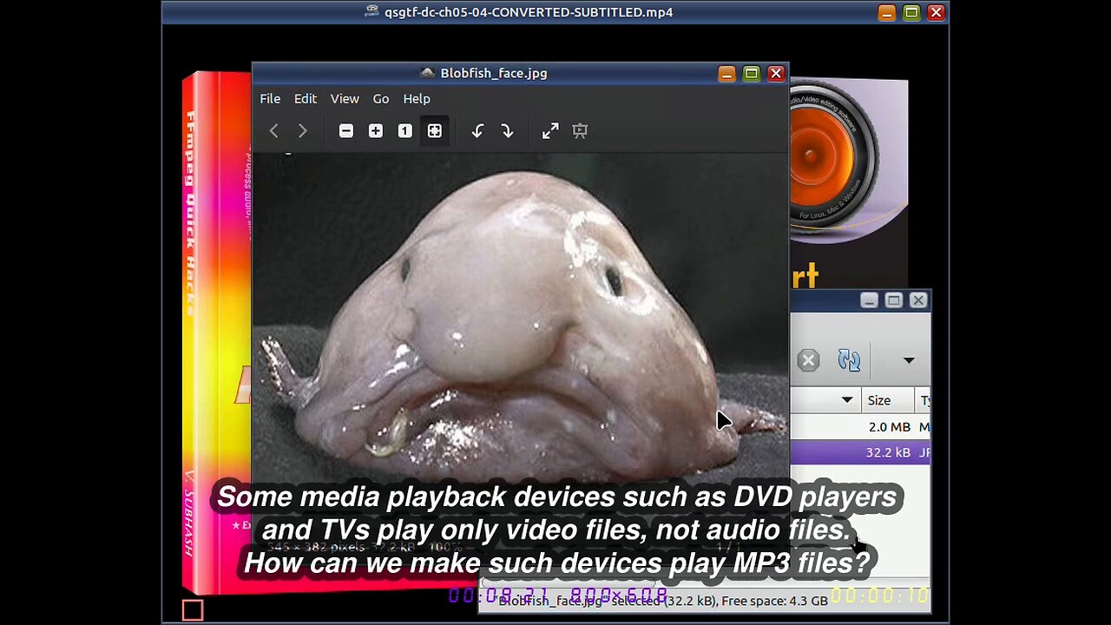The height and width of the screenshot is (625, 1111).
Task: Minimize the file manager window
Action: click(869, 300)
